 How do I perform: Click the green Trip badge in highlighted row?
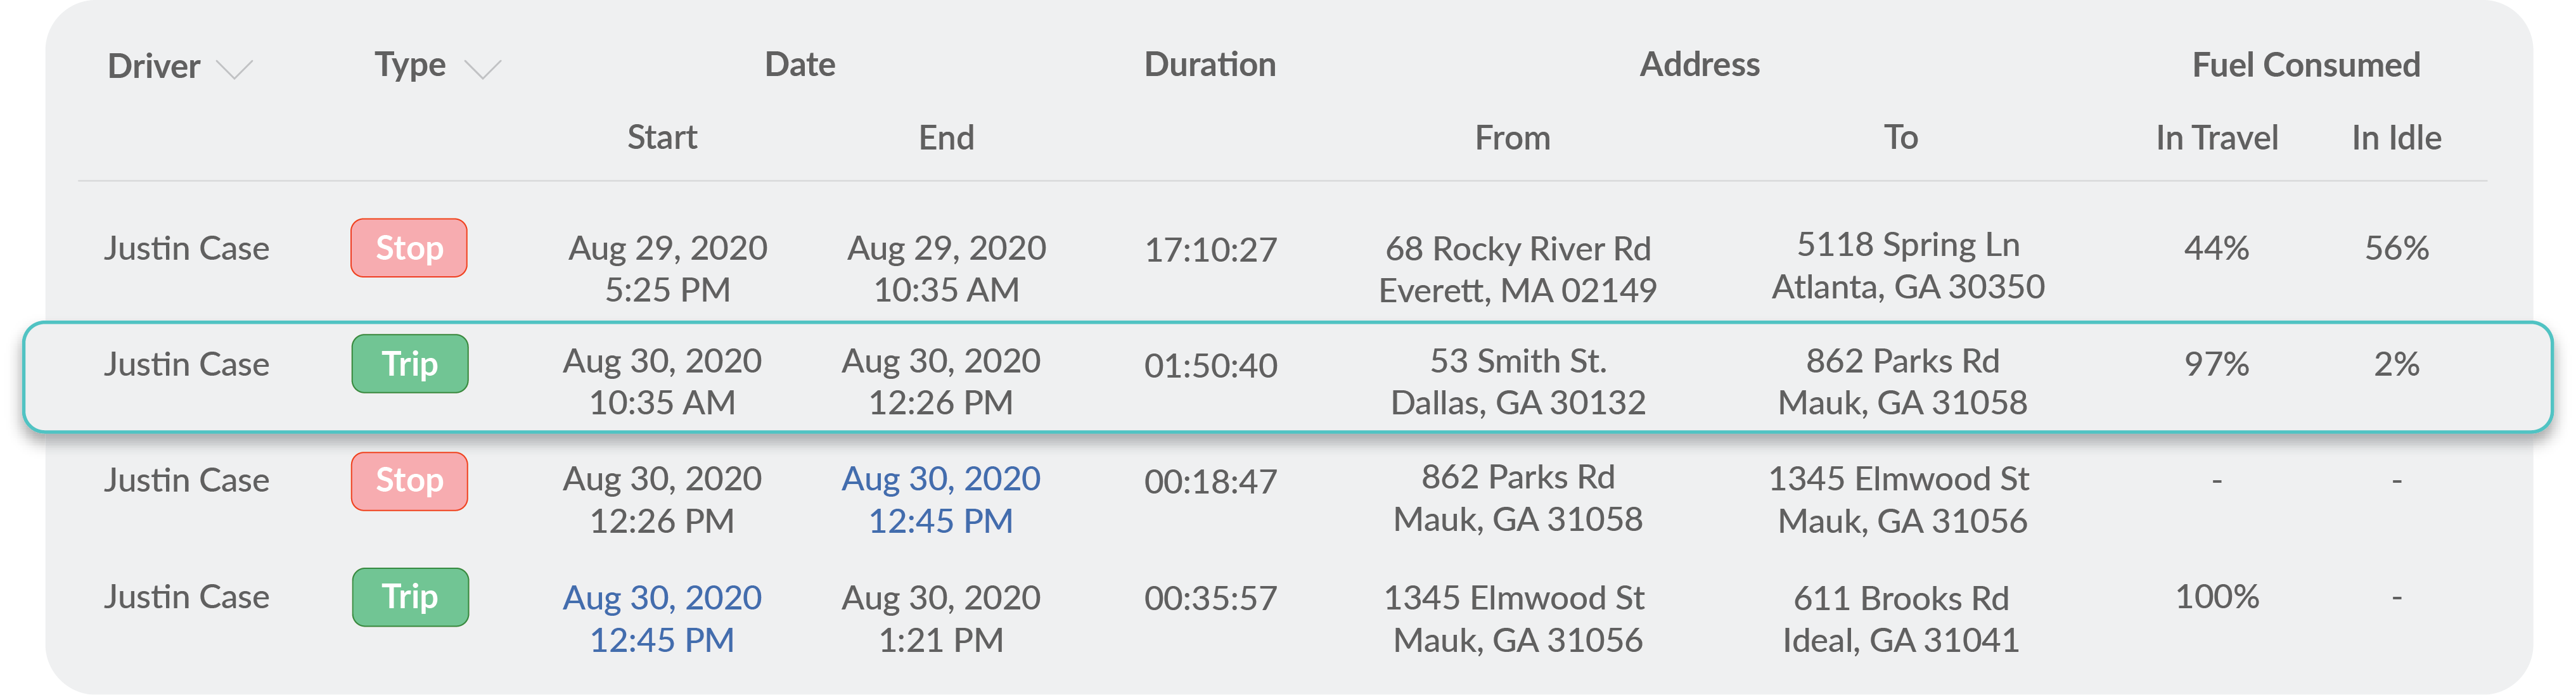click(410, 364)
